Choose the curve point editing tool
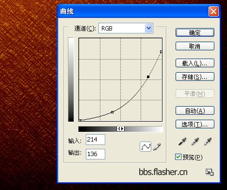 coord(146,146)
